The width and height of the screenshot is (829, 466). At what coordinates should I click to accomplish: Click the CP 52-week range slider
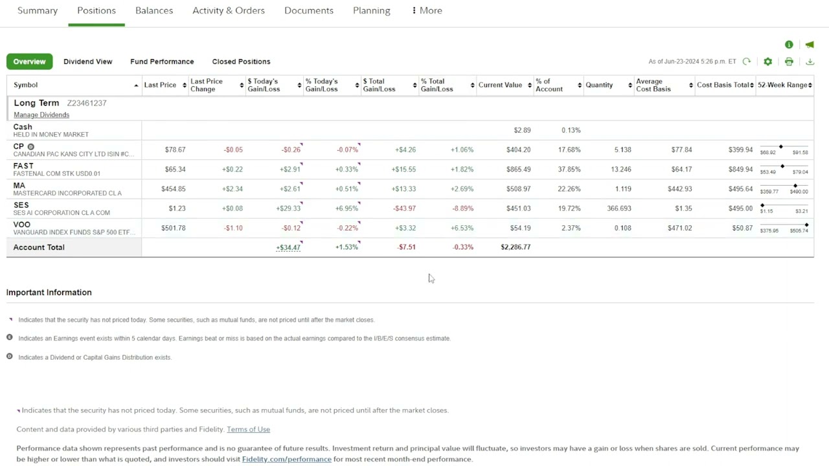(784, 150)
